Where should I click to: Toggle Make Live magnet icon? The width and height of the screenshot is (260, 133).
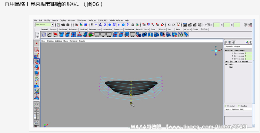pos(162,25)
